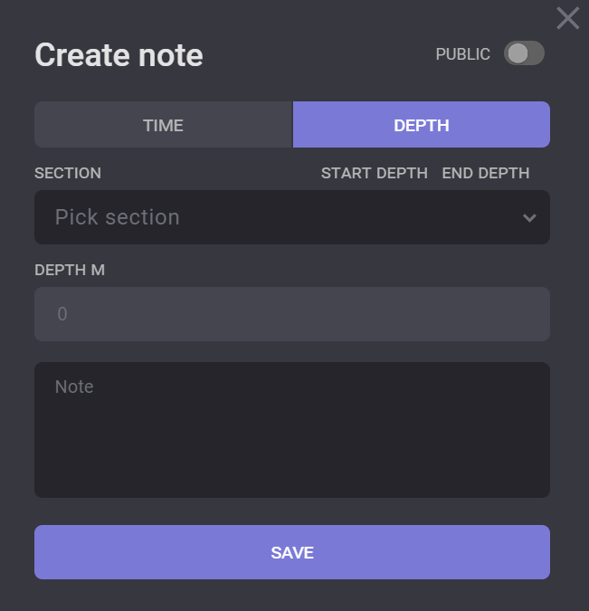The image size is (589, 611).
Task: Click the PUBLIC toggle's round knob
Action: click(x=518, y=53)
